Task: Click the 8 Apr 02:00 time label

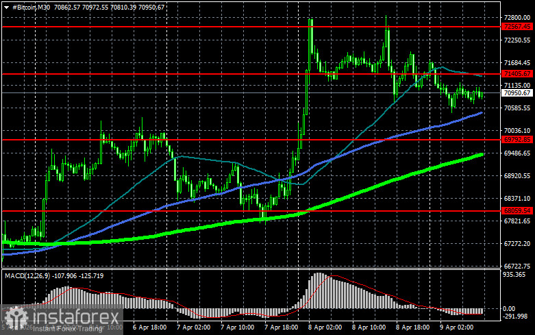Action: pos(325,327)
